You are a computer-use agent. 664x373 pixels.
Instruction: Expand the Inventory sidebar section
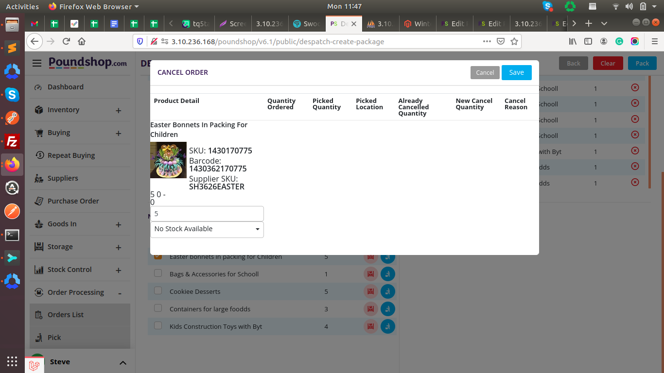pyautogui.click(x=118, y=111)
